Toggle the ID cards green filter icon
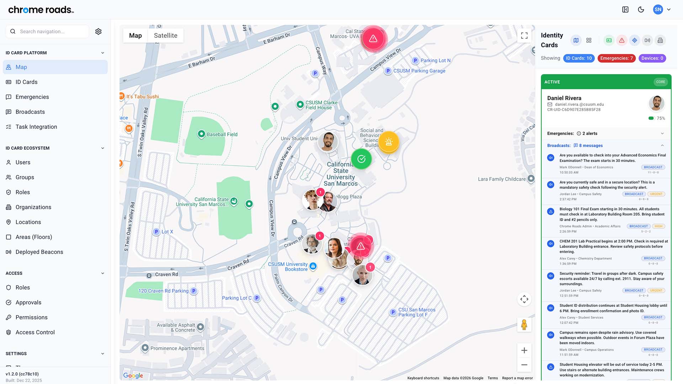This screenshot has height=384, width=683. point(609,41)
